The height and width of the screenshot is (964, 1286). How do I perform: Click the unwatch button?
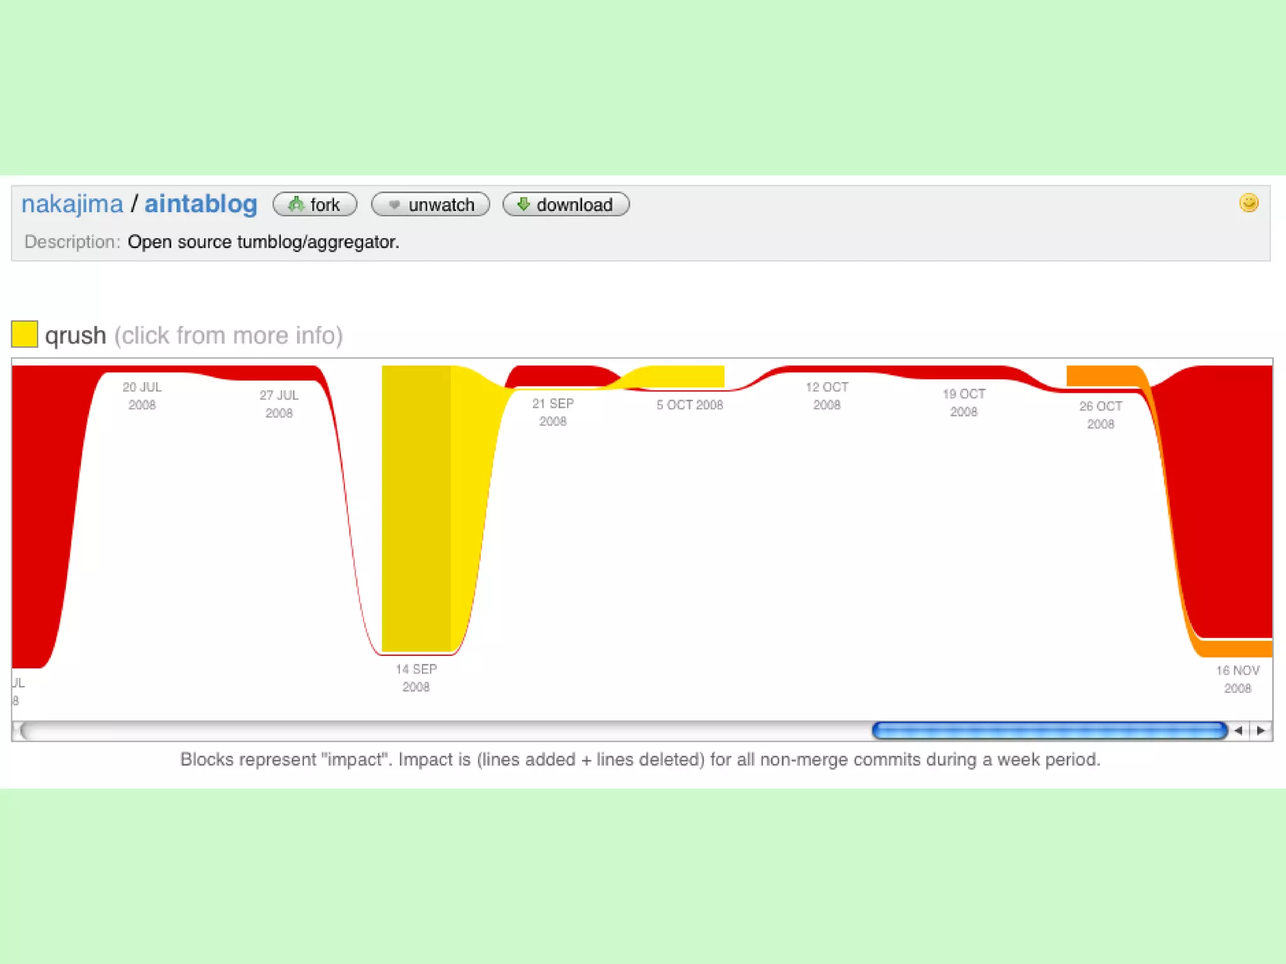430,205
